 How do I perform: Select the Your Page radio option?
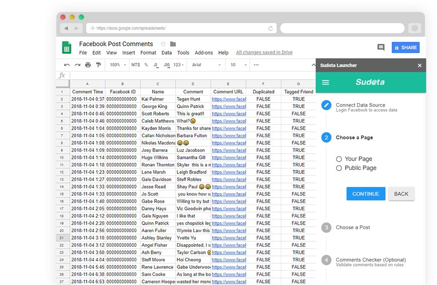(x=339, y=159)
